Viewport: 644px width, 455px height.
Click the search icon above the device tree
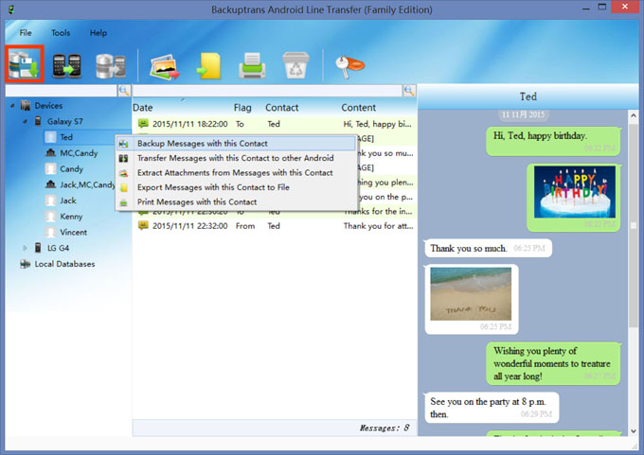(x=124, y=90)
